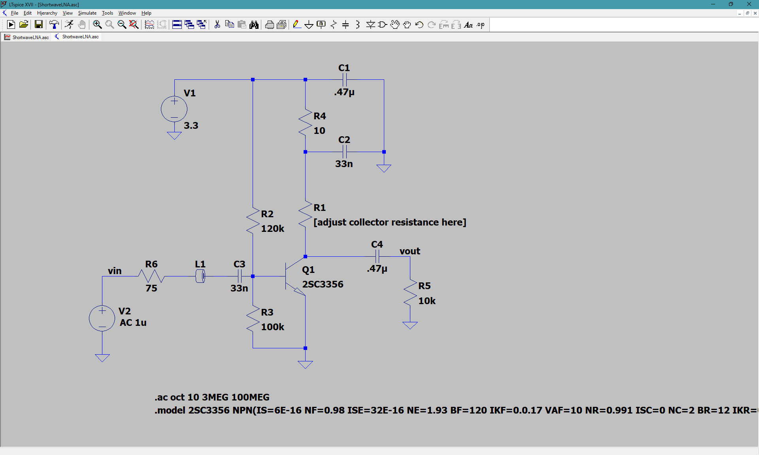
Task: Open the Simulate menu
Action: (x=87, y=13)
